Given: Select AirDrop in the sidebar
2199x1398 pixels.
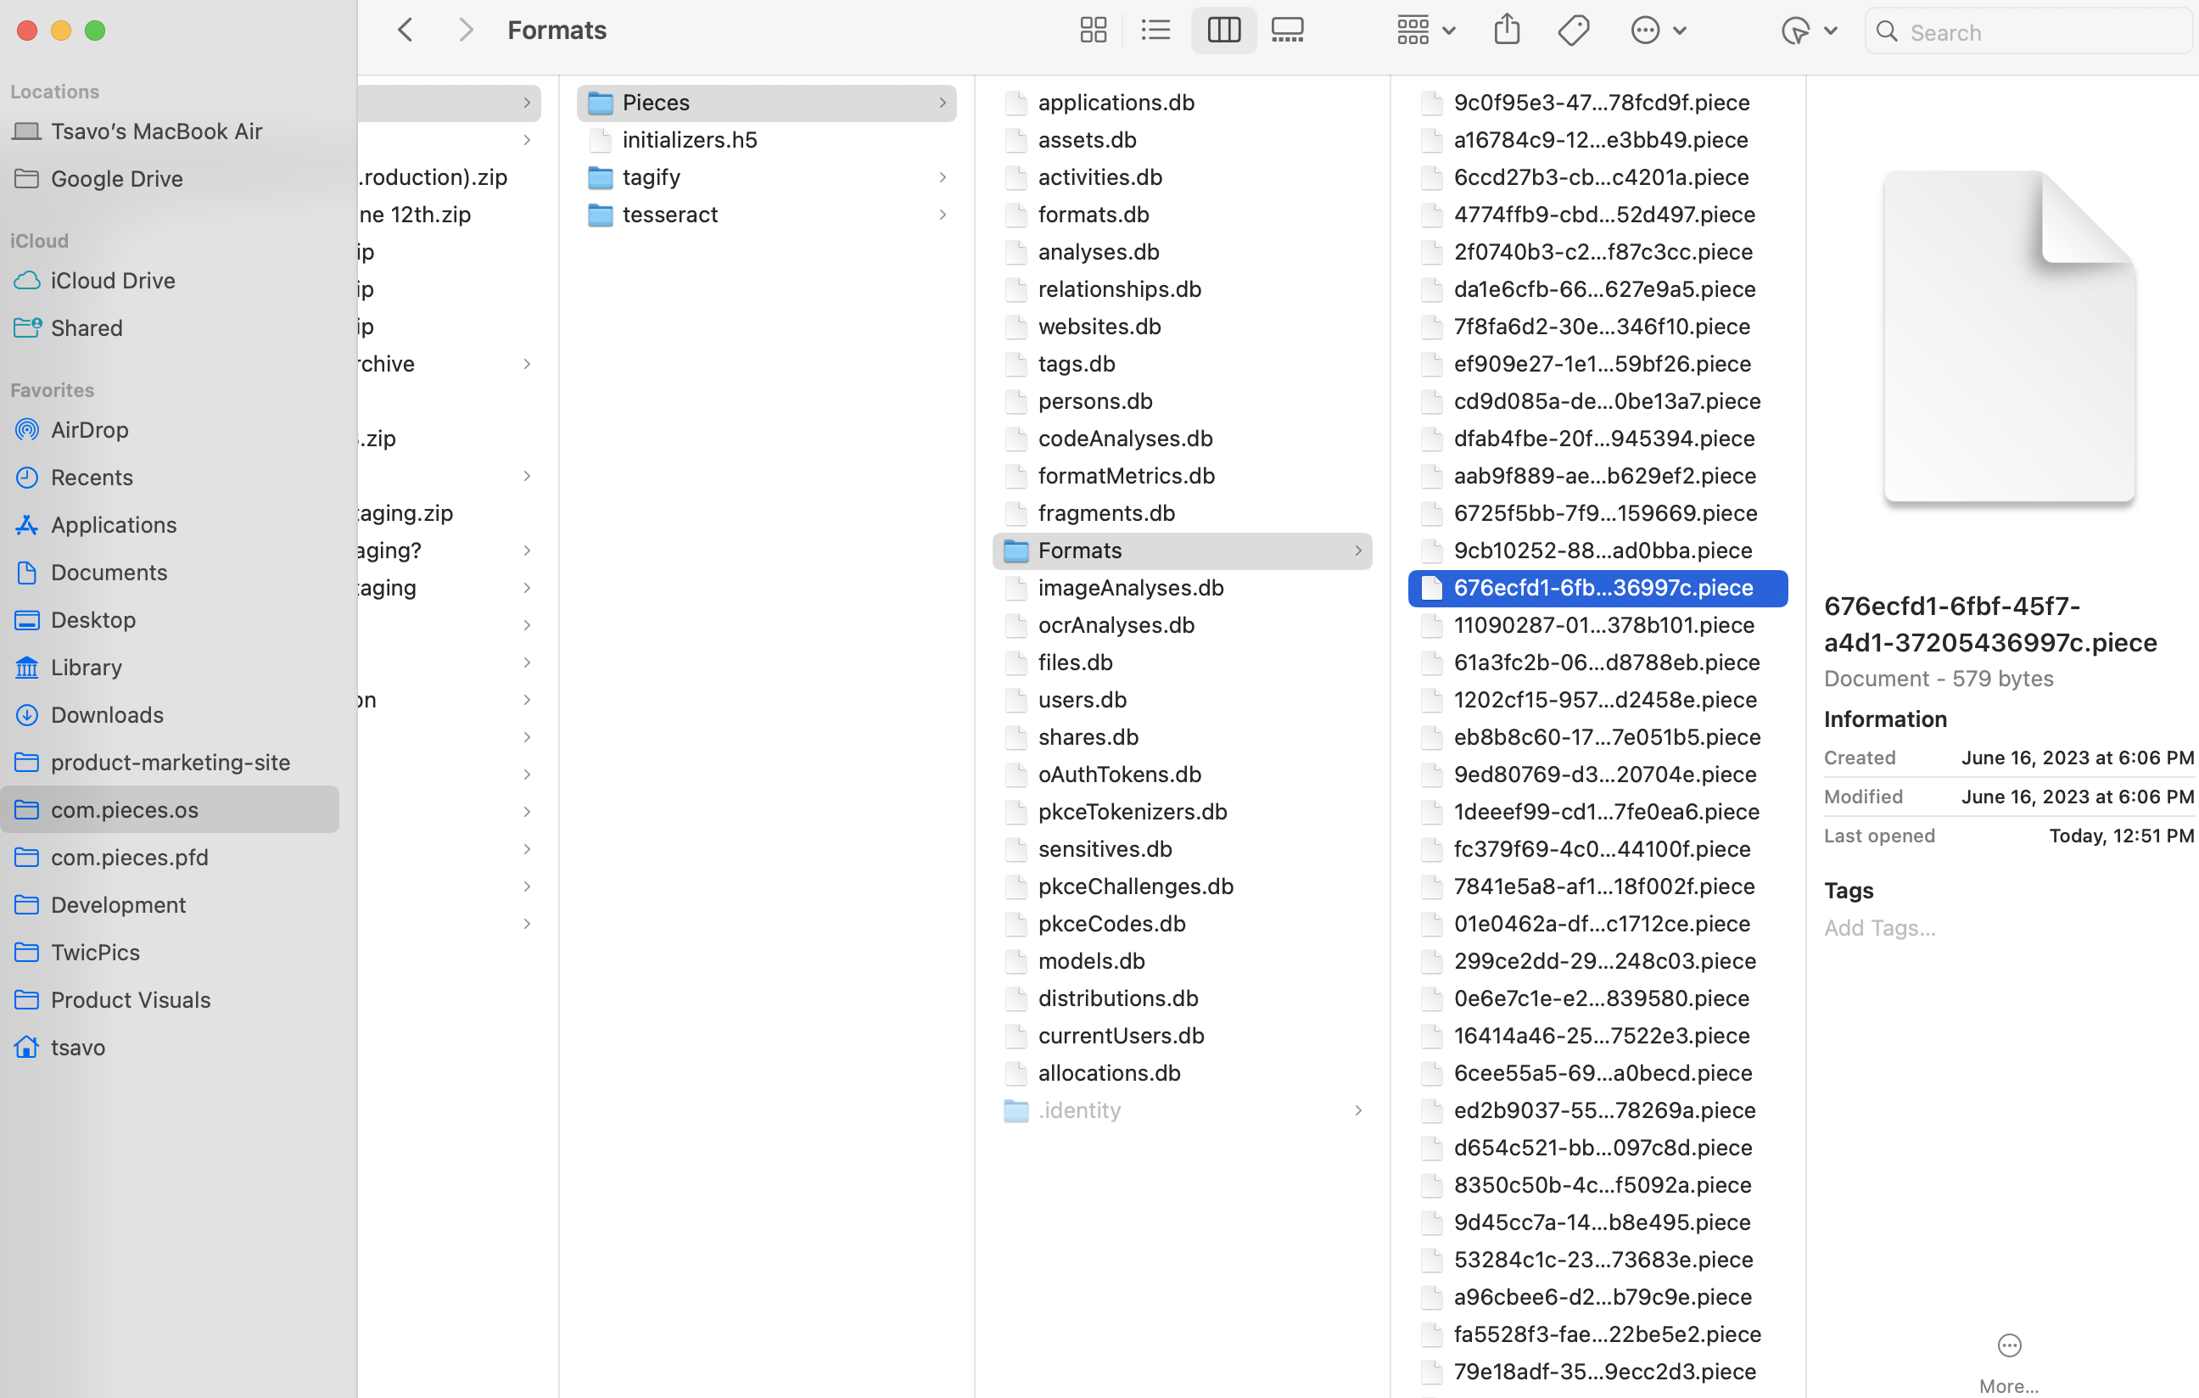Looking at the screenshot, I should 89,429.
